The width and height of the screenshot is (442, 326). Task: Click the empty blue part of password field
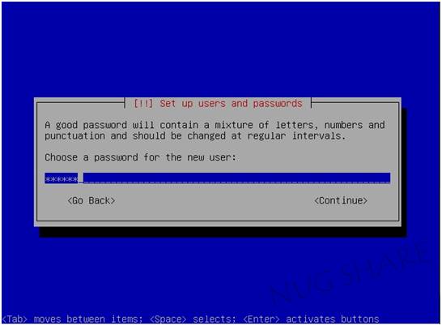(x=236, y=178)
